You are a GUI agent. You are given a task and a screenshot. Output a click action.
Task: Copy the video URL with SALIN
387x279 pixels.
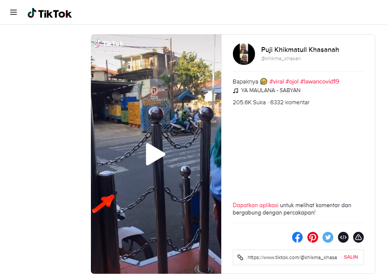[351, 257]
